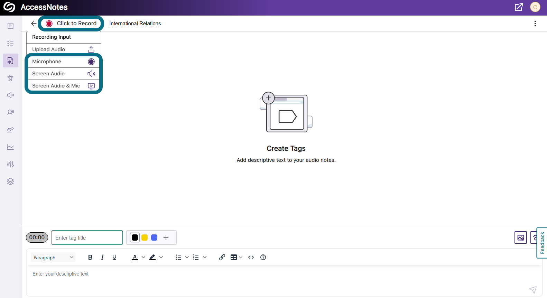Screen dimensions: 547x298
Task: Select the yellow tag color swatch
Action: point(145,238)
